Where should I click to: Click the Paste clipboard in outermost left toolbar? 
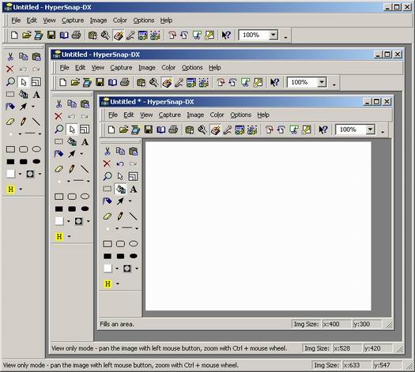coord(36,57)
